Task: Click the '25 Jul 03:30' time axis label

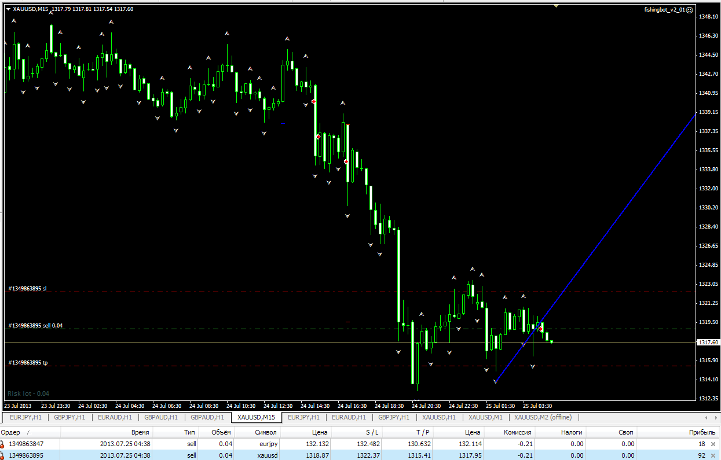Action: pos(537,406)
